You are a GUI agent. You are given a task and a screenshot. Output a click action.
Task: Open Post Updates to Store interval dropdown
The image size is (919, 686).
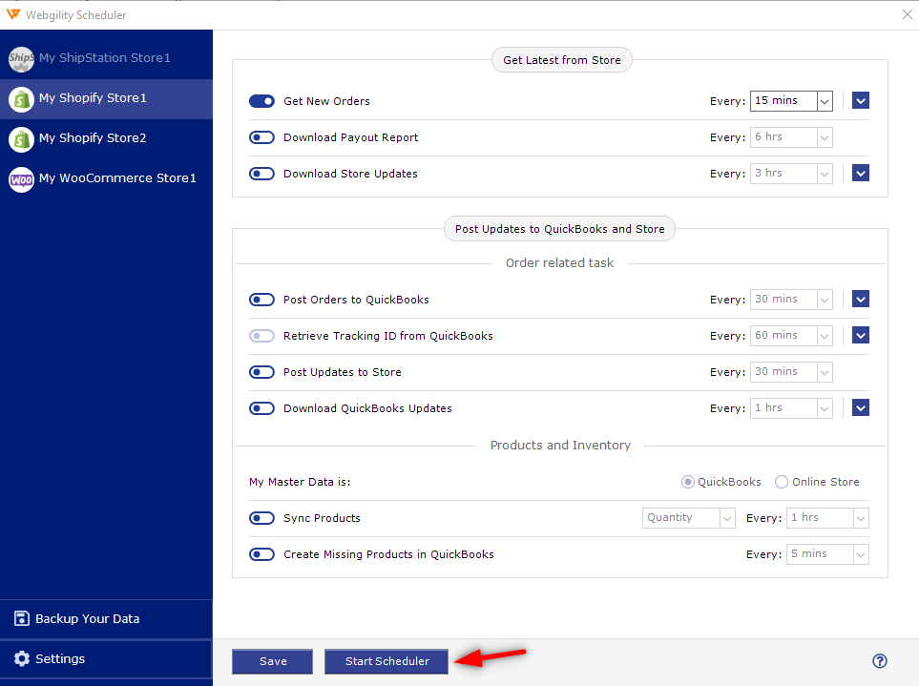791,372
